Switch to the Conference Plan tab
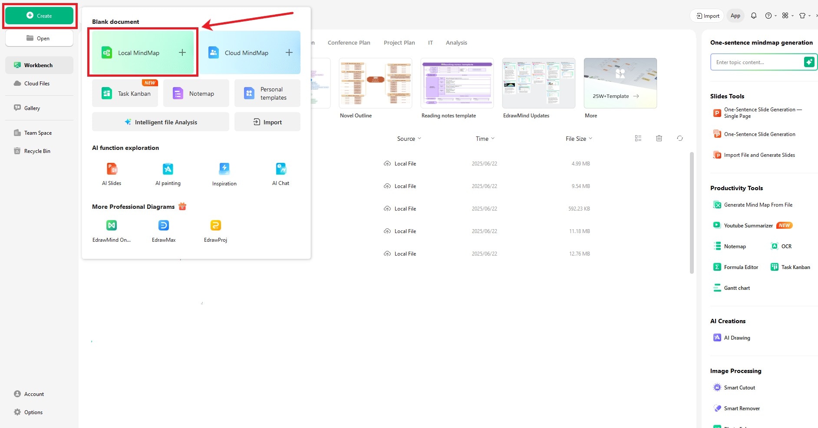 point(349,42)
